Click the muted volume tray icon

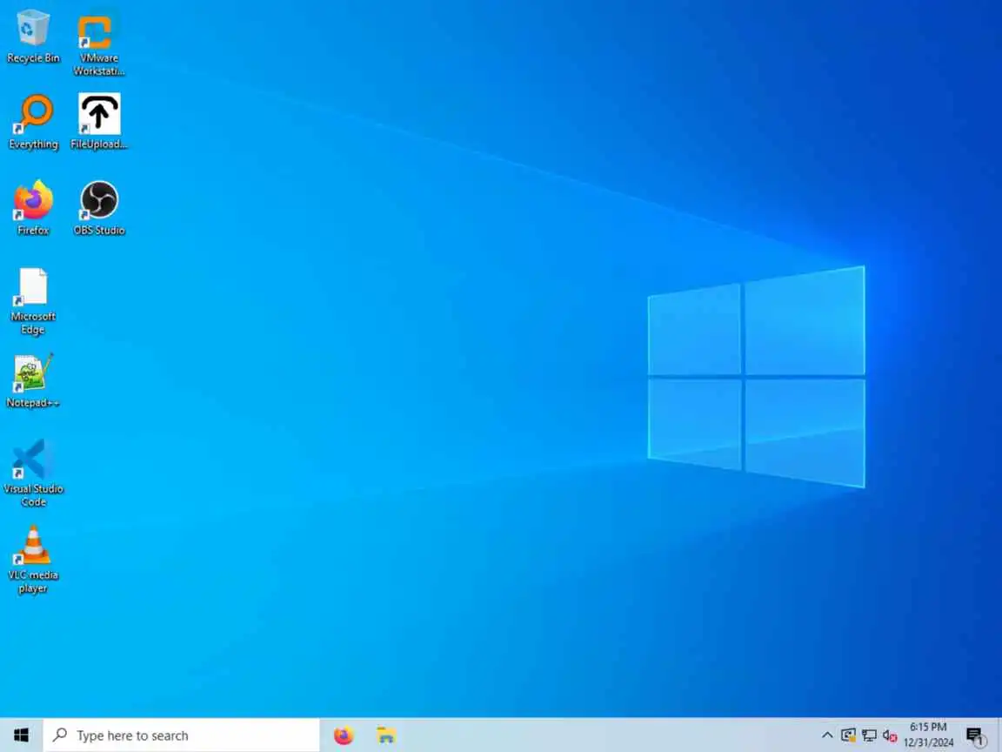(x=890, y=735)
